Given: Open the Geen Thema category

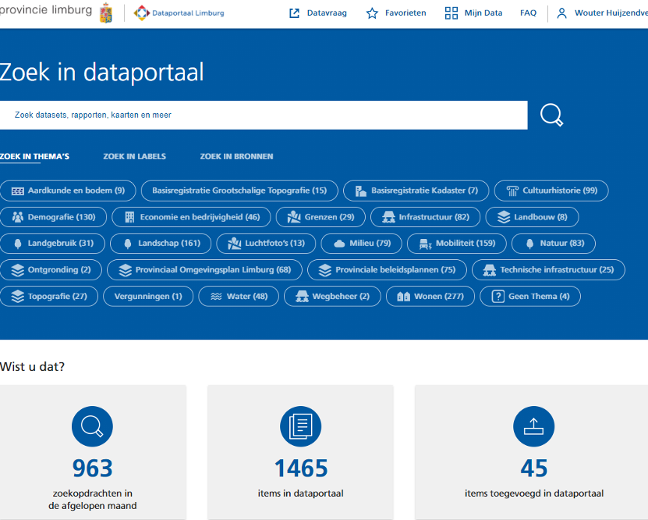Looking at the screenshot, I should point(529,296).
